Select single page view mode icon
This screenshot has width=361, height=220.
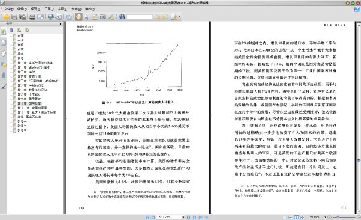[285, 217]
